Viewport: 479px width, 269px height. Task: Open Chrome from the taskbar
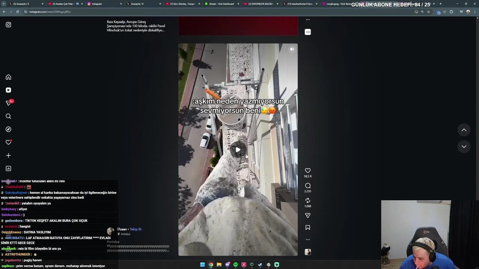(x=211, y=265)
